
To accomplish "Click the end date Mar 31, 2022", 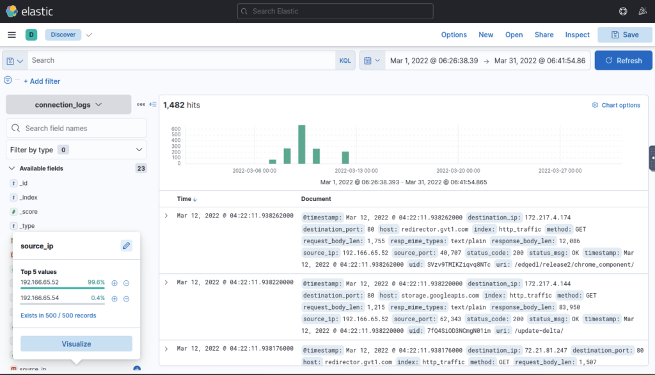I will [x=540, y=61].
